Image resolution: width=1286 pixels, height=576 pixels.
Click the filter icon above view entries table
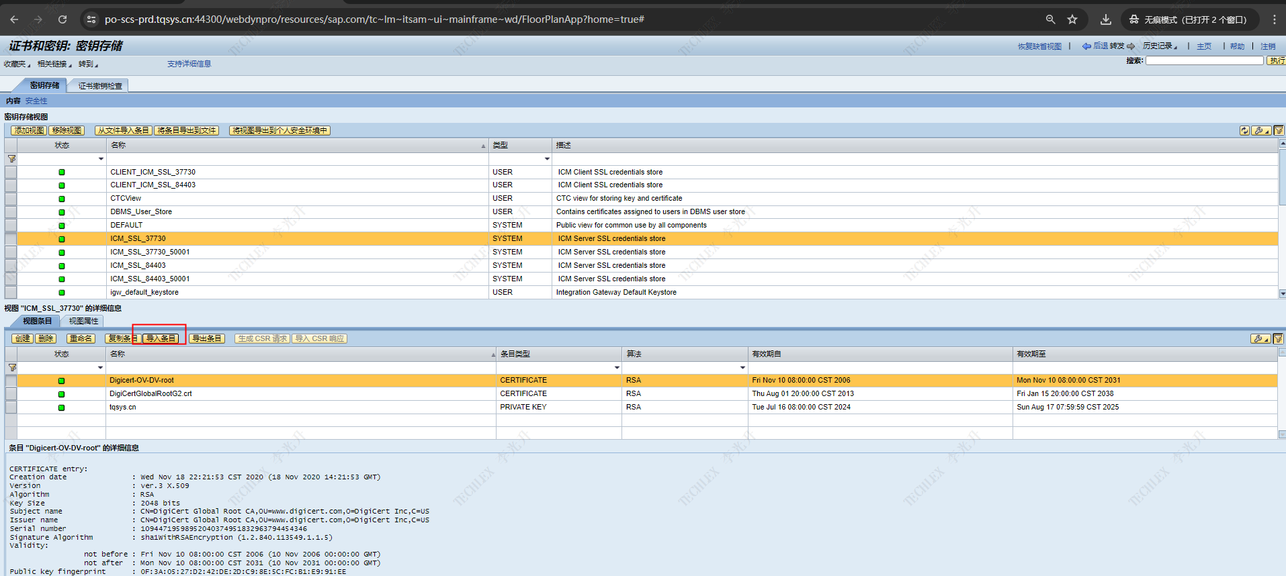[1278, 339]
